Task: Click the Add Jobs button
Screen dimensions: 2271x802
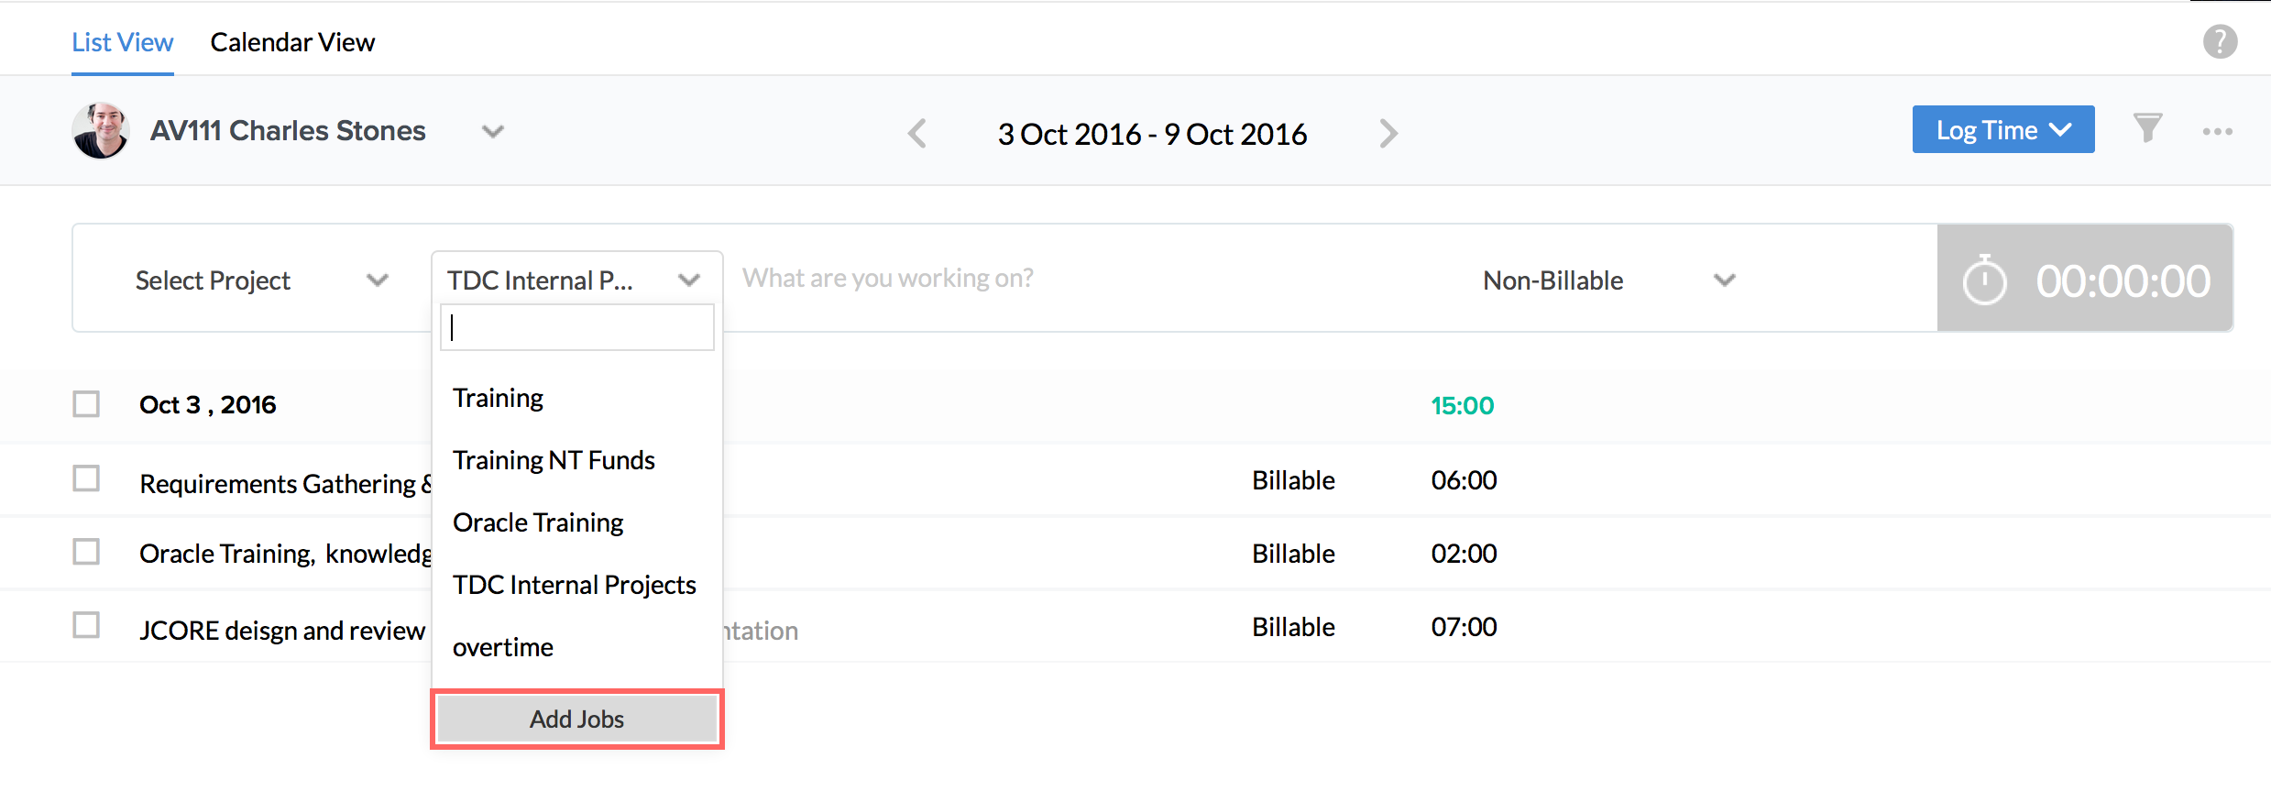Action: pyautogui.click(x=576, y=719)
